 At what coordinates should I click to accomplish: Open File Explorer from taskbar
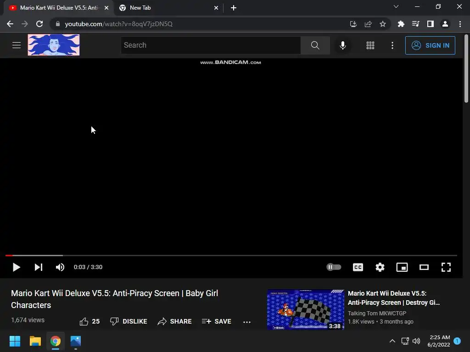coord(35,341)
